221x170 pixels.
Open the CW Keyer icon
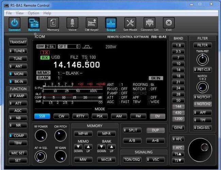(x=91, y=23)
